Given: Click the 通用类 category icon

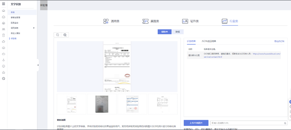Looking at the screenshot, I should click(106, 21).
